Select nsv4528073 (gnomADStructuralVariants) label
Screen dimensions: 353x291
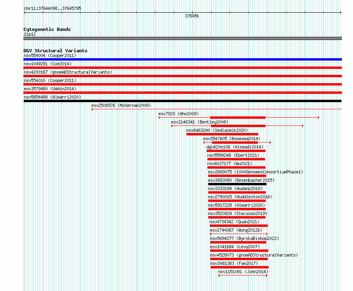254,255
